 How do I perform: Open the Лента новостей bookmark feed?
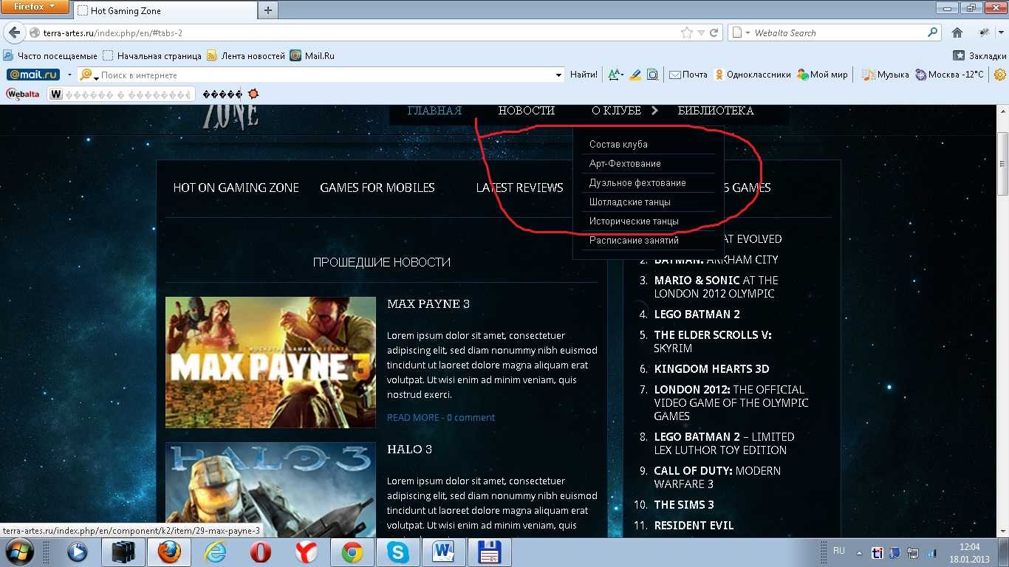click(x=246, y=55)
